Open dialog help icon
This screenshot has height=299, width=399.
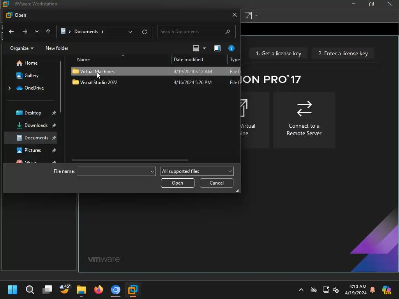click(231, 48)
